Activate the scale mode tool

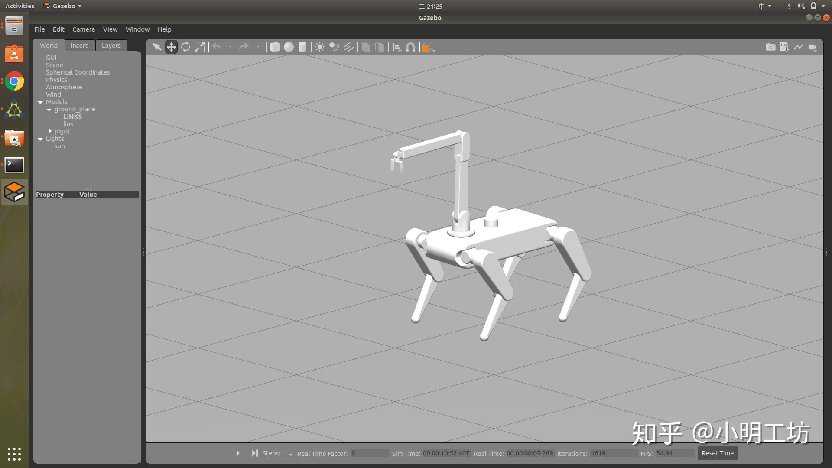coord(199,47)
